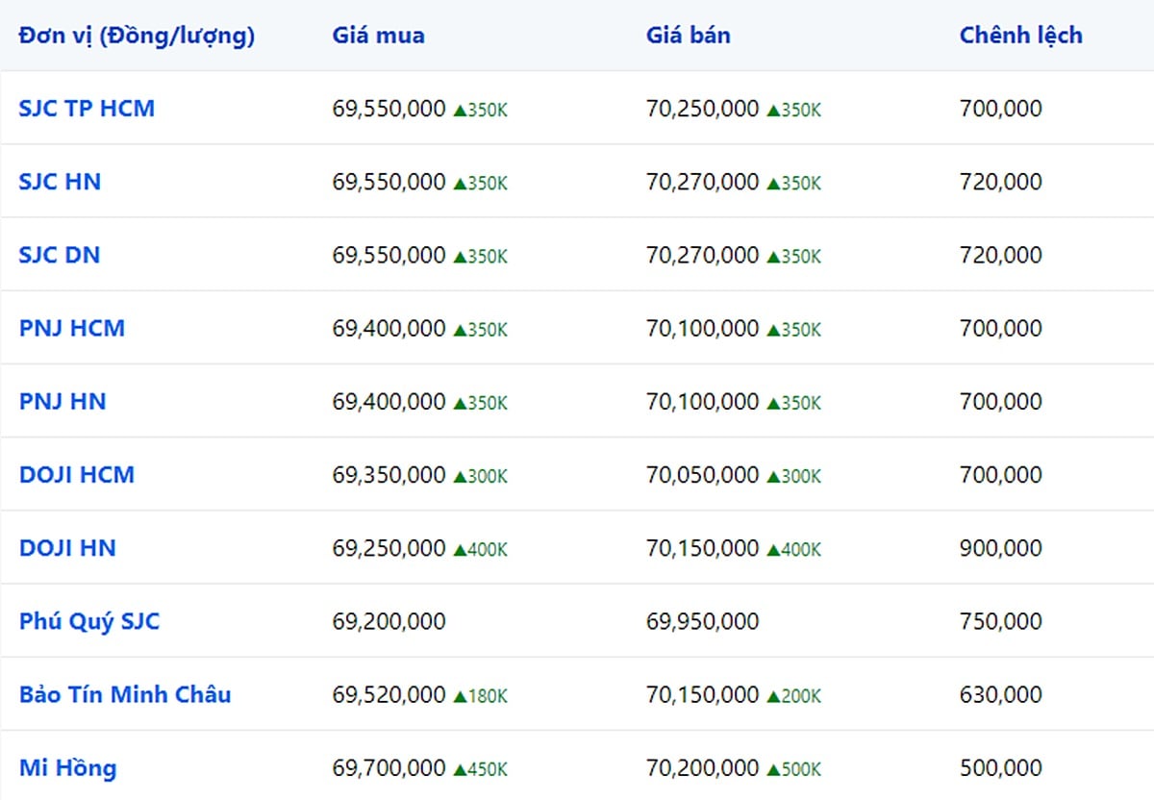
Task: Select PNJ HN buying price 69,400,000
Action: 389,401
